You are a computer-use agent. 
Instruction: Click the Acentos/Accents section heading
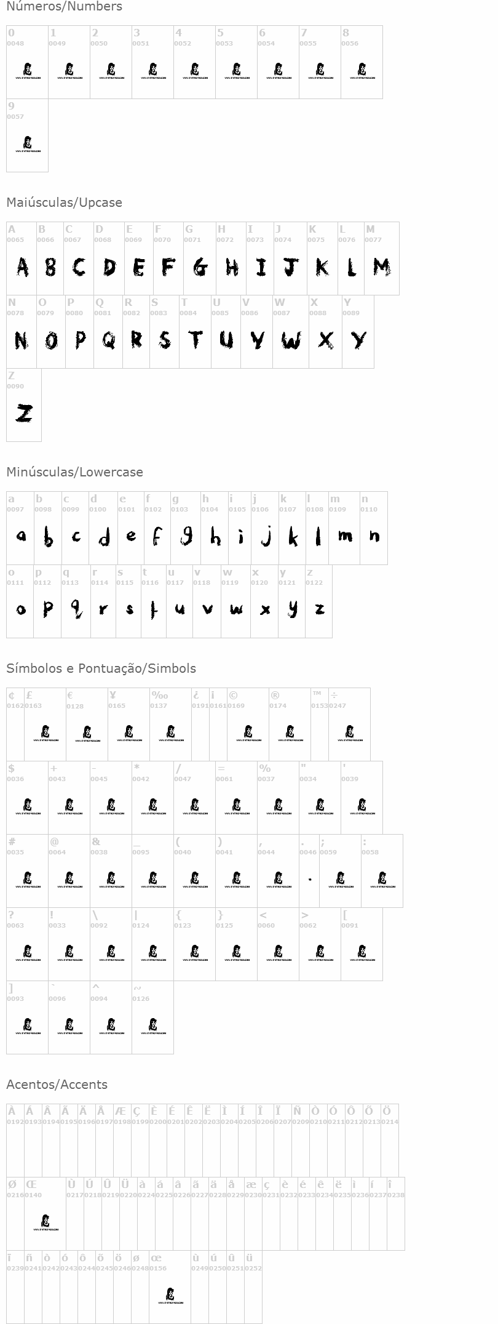(57, 1085)
